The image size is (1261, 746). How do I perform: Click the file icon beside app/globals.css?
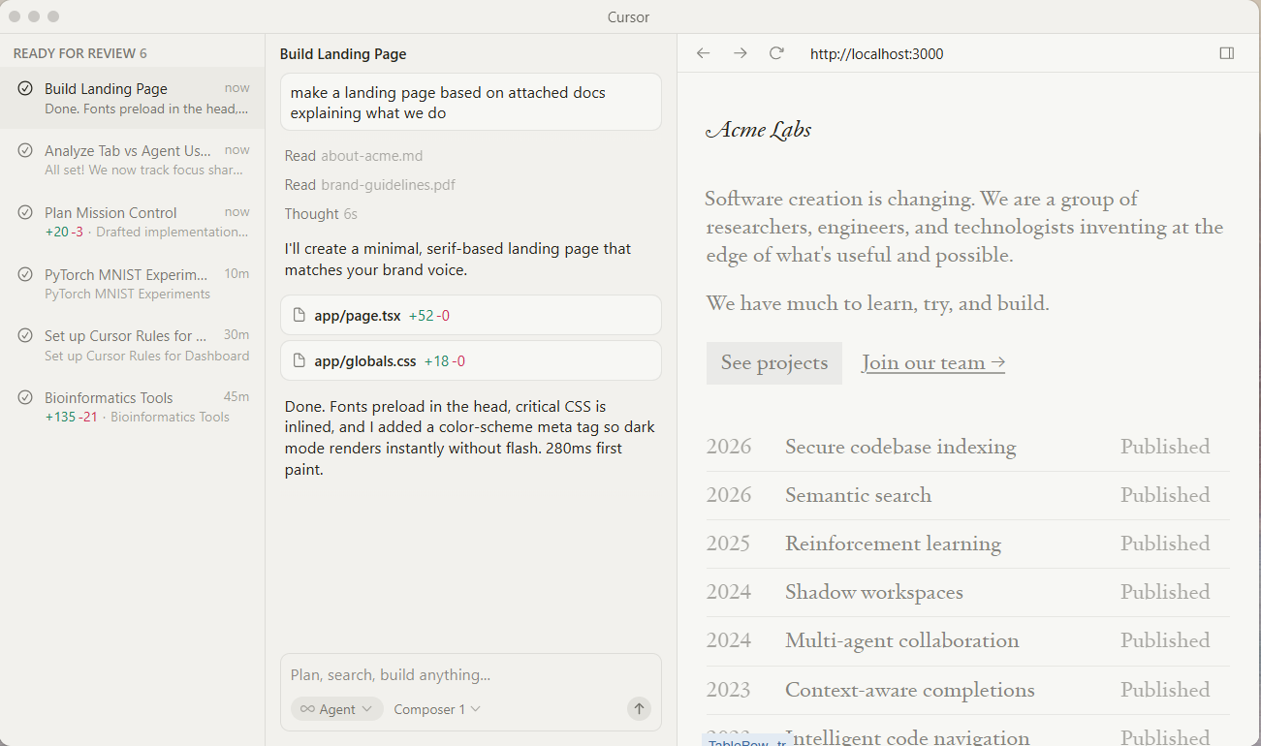tap(299, 360)
